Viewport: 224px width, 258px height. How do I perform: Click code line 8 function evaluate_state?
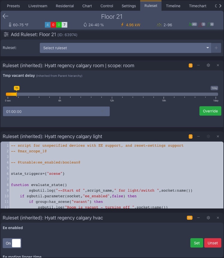(39, 185)
